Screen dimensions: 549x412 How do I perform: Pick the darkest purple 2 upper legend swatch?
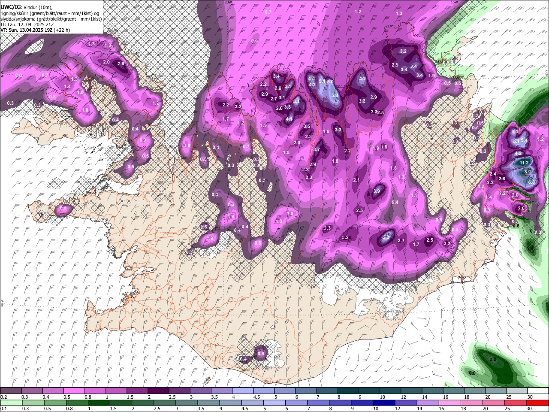coord(158,391)
